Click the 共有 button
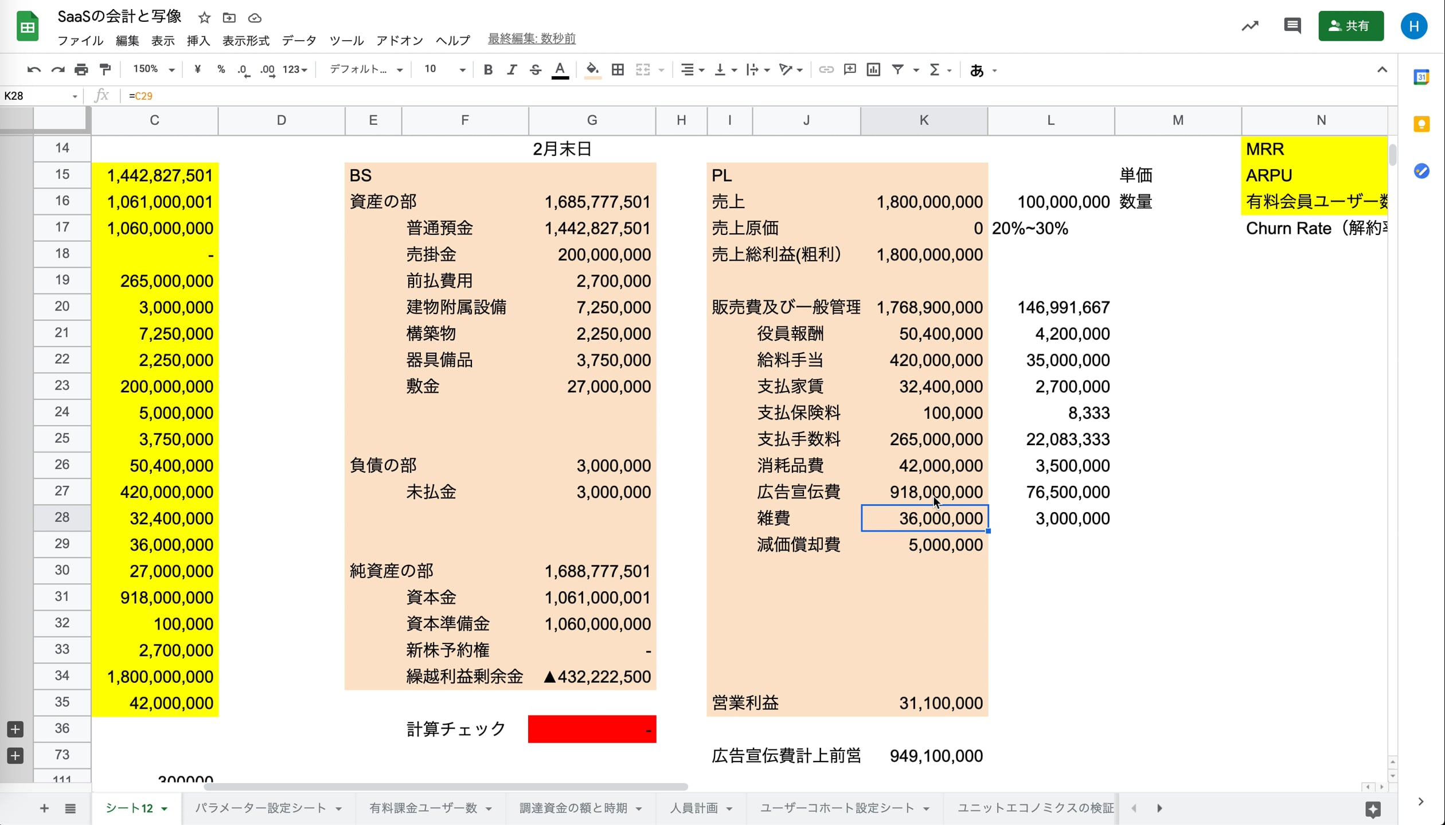Image resolution: width=1445 pixels, height=825 pixels. [x=1351, y=26]
